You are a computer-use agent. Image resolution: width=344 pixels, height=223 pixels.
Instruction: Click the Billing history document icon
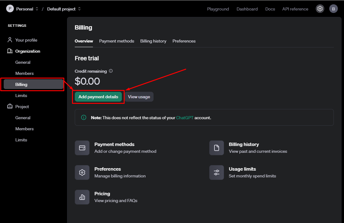[217, 148]
